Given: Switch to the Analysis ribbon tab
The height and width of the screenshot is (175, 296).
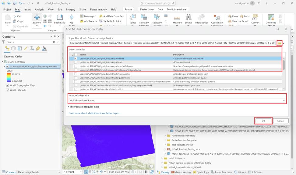Looking at the screenshot, I should click(39, 9).
